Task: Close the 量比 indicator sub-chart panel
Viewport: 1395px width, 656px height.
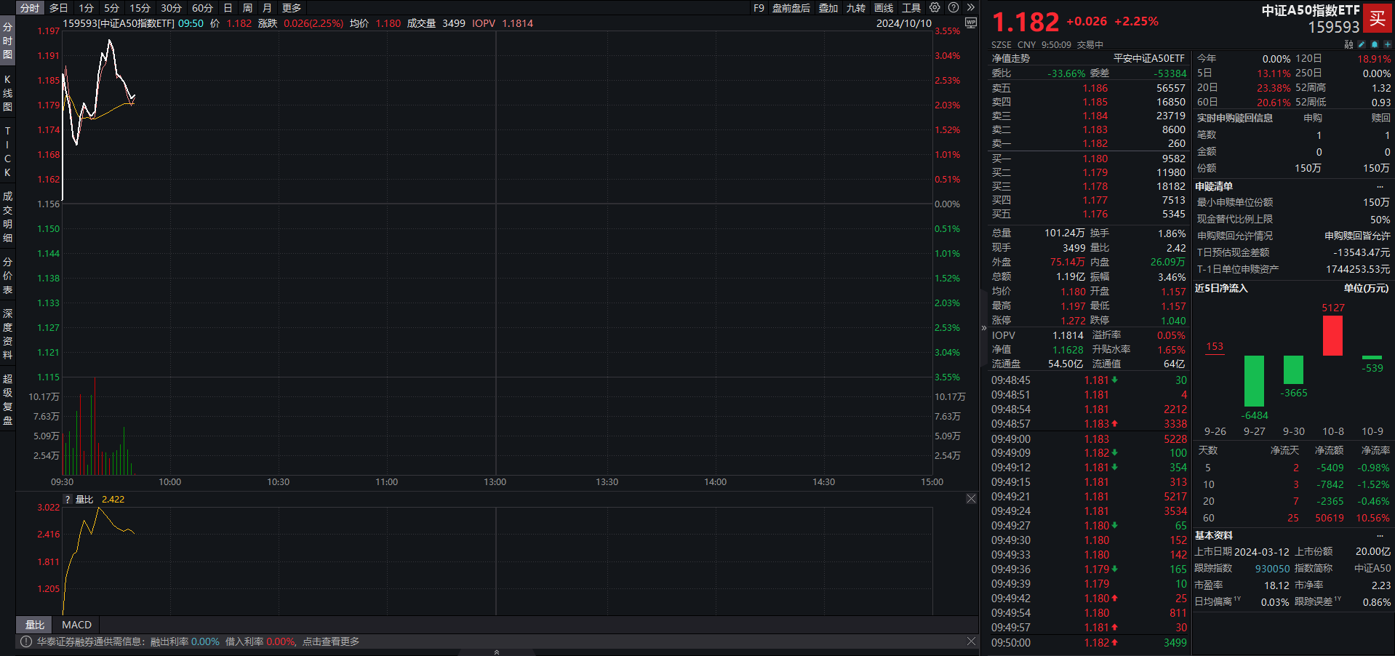Action: click(x=971, y=499)
